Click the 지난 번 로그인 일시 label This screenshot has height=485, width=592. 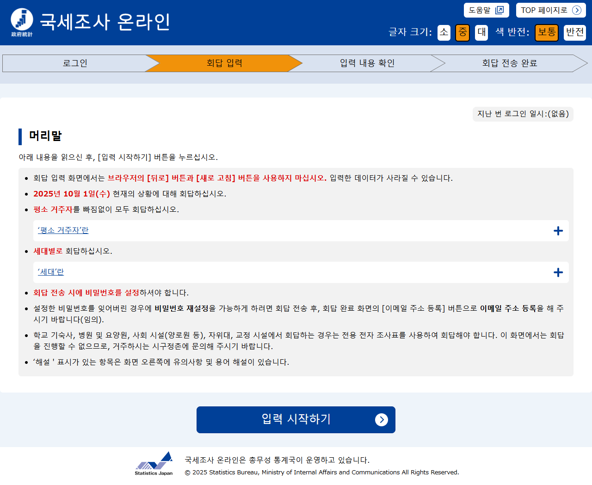tap(523, 114)
